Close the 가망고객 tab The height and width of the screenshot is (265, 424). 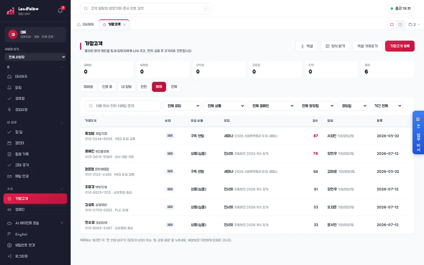[x=124, y=25]
